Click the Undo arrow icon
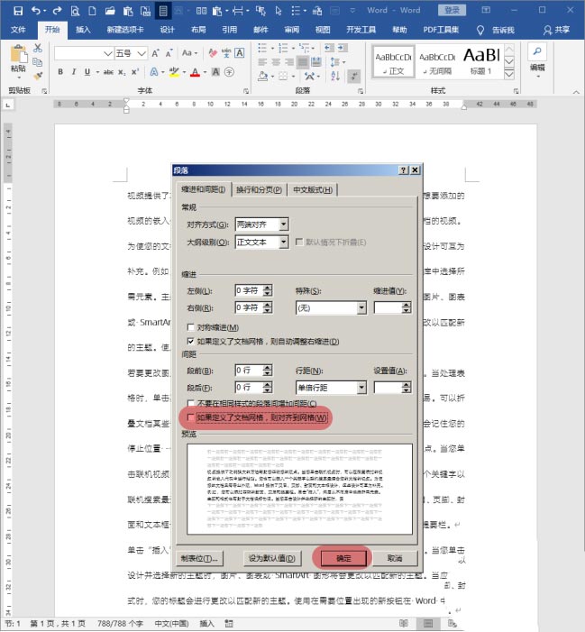Viewport: 585px width, 632px height. (35, 11)
